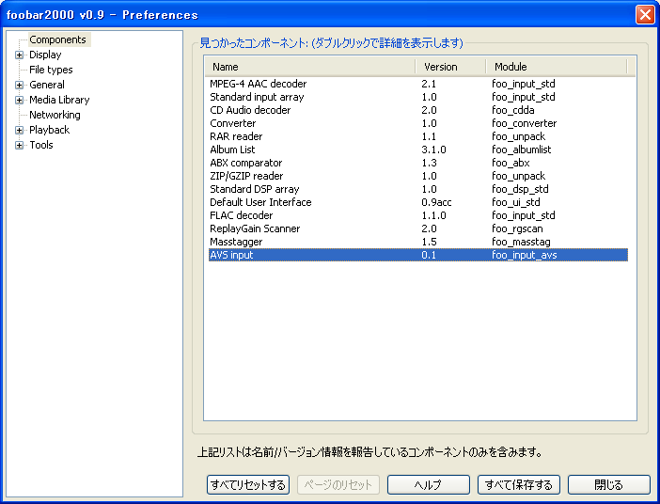The image size is (660, 504).
Task: Select the ABX comparator component
Action: click(x=418, y=163)
